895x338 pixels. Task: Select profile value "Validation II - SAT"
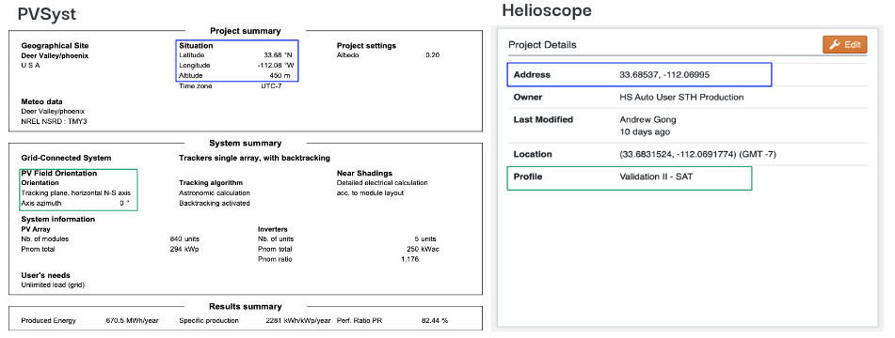657,177
